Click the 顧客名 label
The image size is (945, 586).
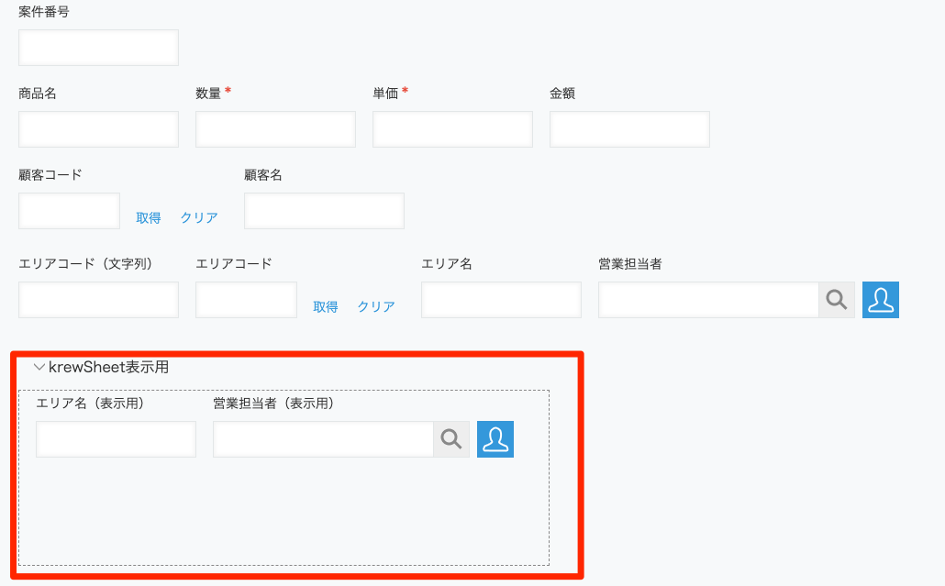[263, 174]
